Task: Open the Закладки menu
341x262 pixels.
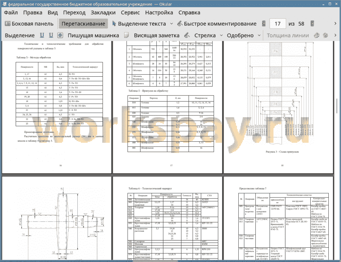Action: (103, 13)
